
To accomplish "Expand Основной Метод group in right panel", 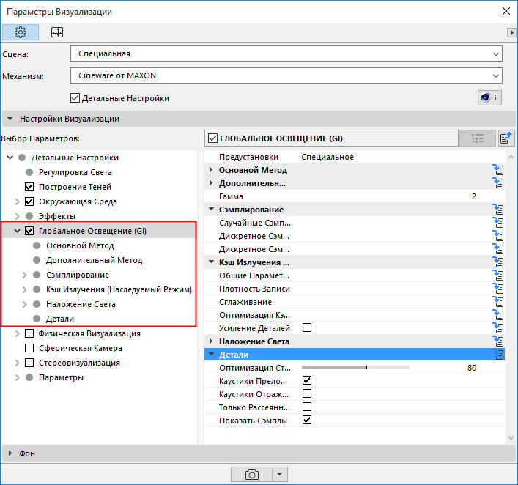I will pyautogui.click(x=211, y=170).
